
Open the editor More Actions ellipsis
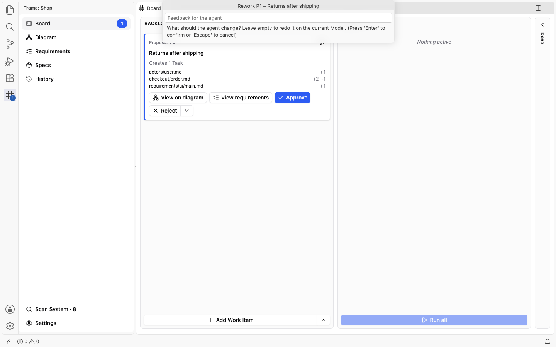[x=548, y=8]
